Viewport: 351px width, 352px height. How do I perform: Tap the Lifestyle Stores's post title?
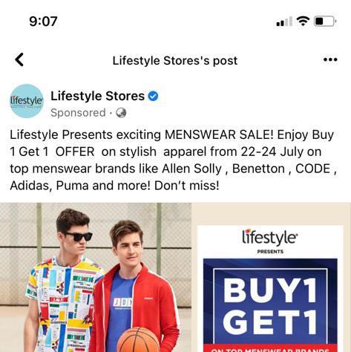175,61
